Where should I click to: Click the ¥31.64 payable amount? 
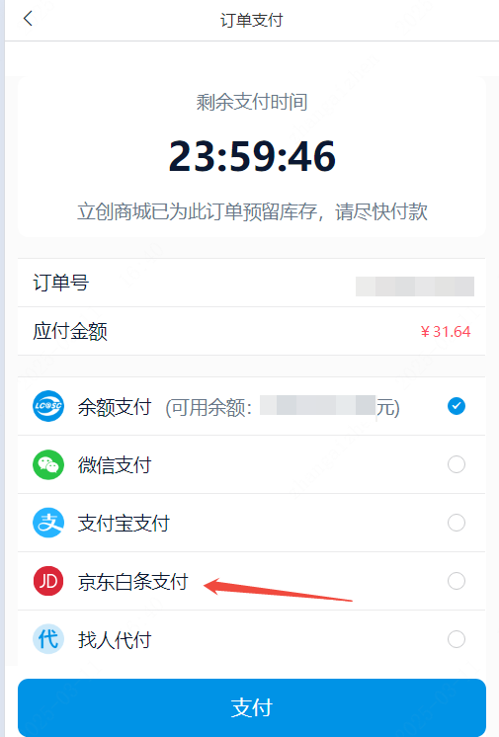(445, 332)
